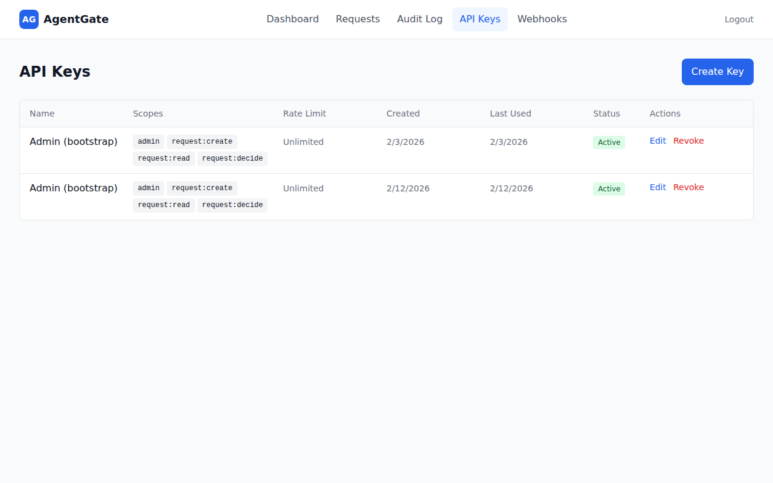773x483 pixels.
Task: Click admin scope tag in 2/3/2026 row
Action: (149, 142)
